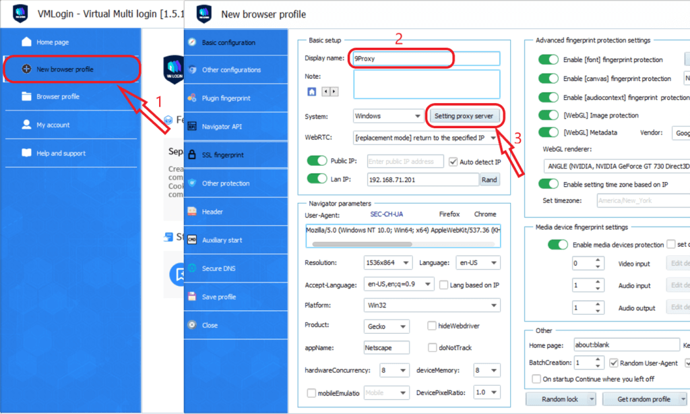The image size is (690, 414).
Task: Click the VMLogin logo in main title bar
Action: 20,13
